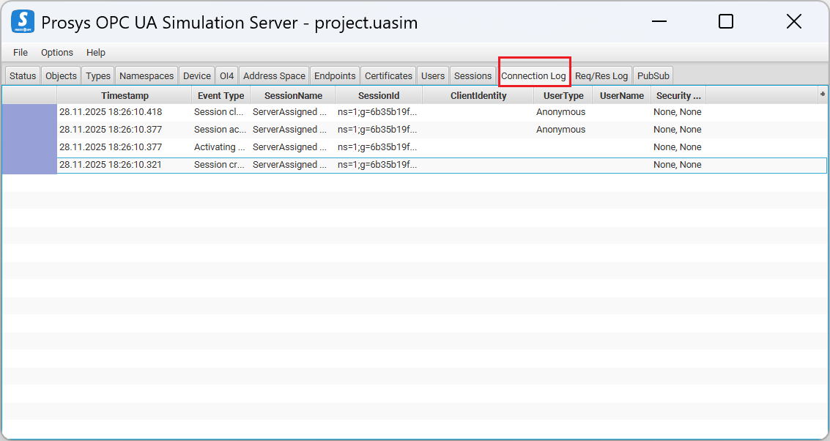Click the Prosys OPC app logo icon

pos(23,22)
